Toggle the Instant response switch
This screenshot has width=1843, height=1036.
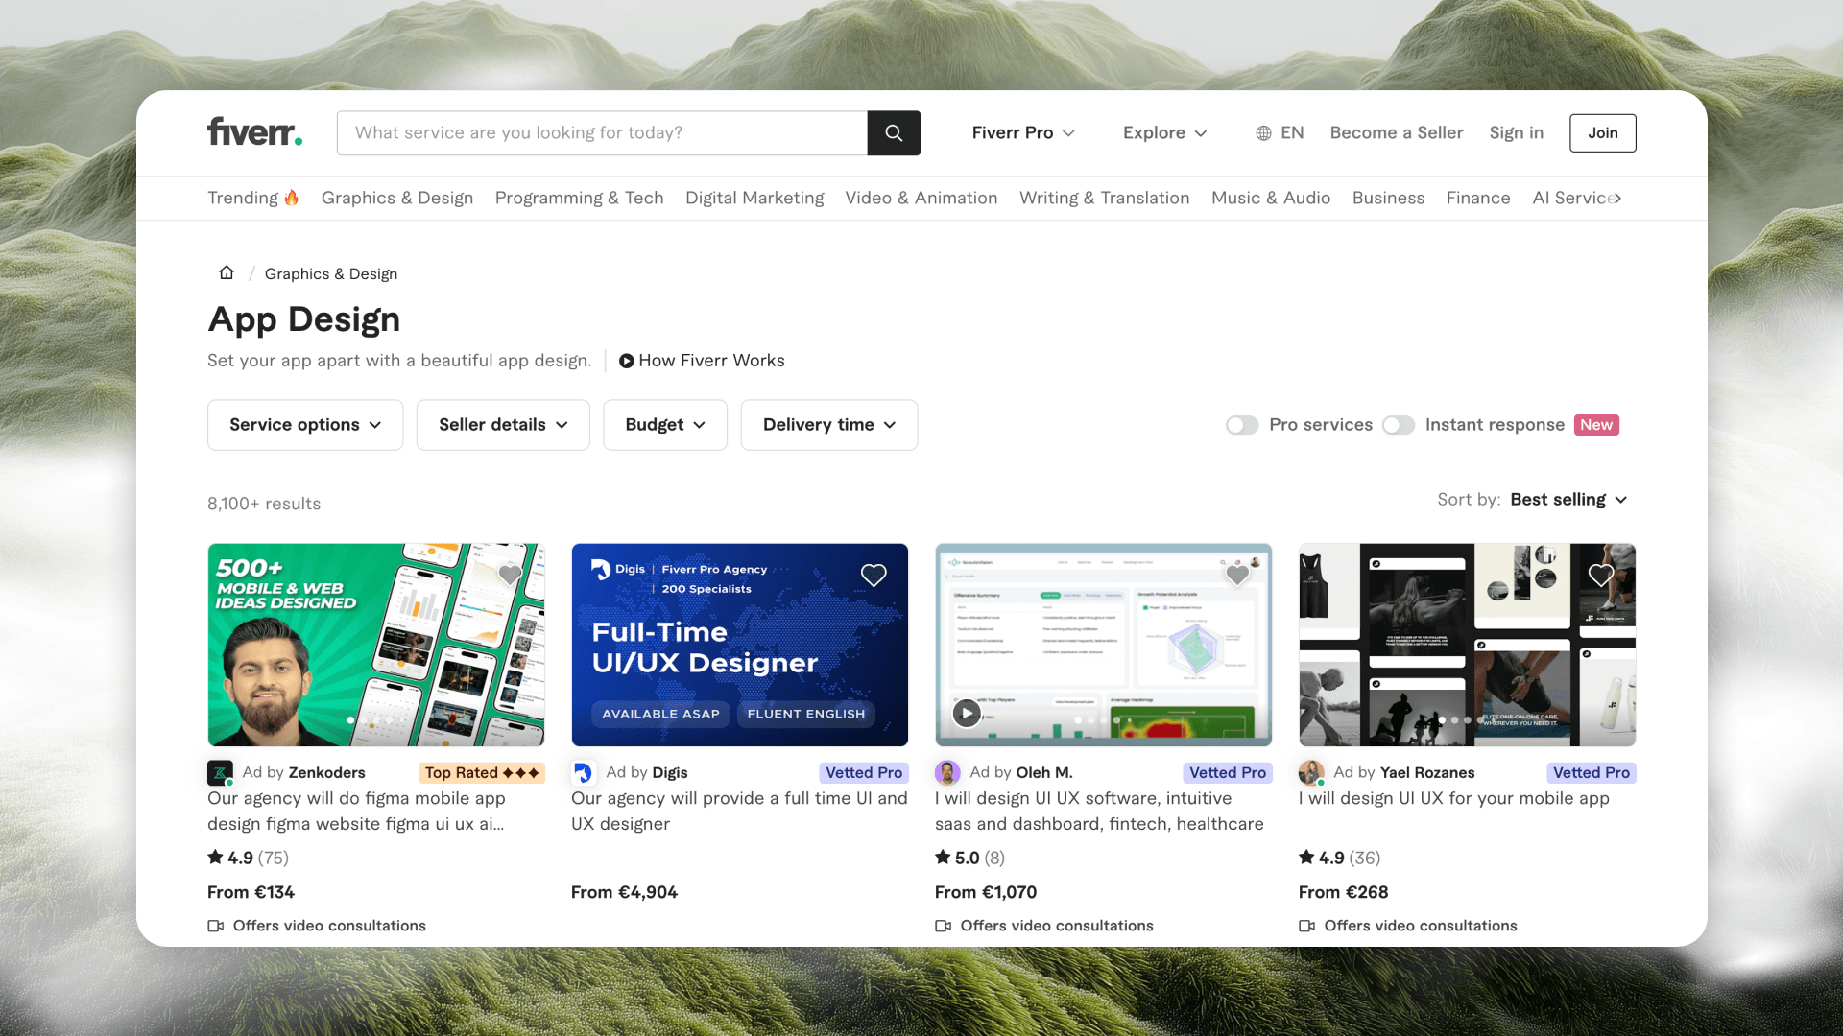pyautogui.click(x=1399, y=425)
